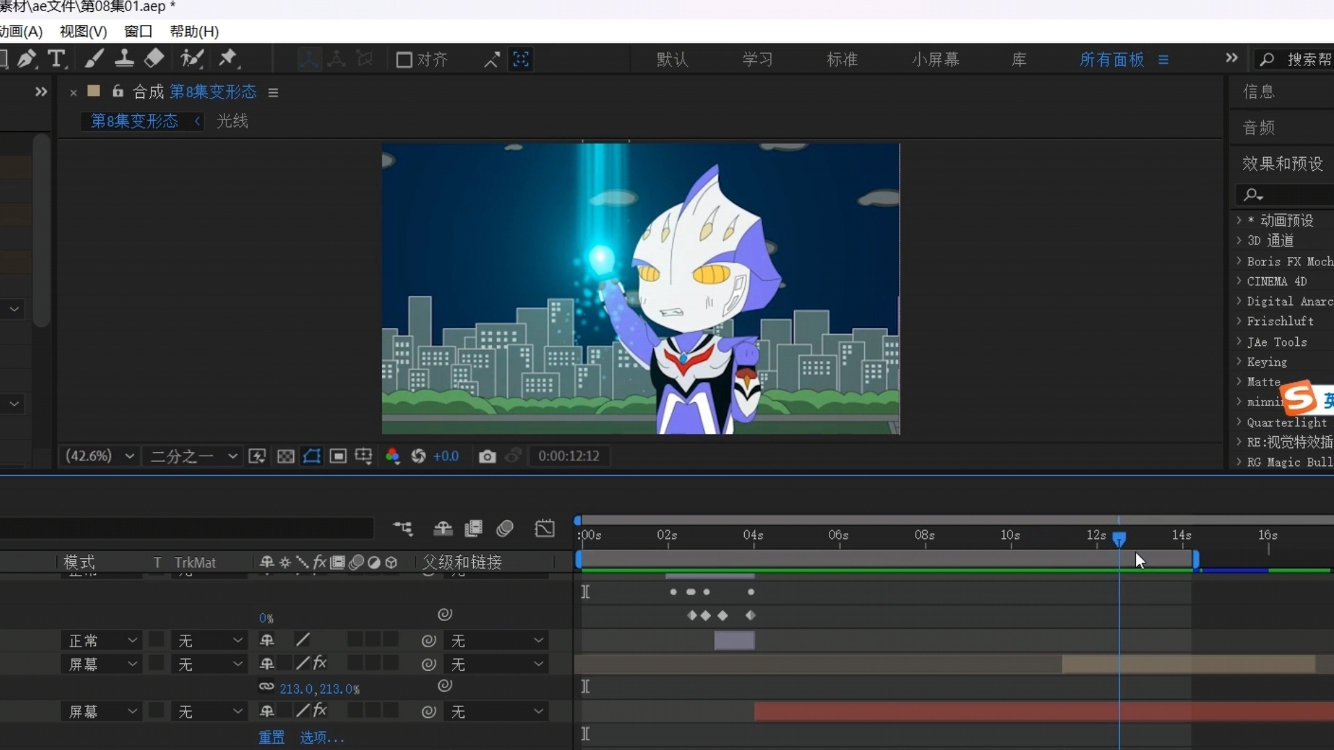Click the fast previews icon
The height and width of the screenshot is (750, 1334).
coord(257,456)
